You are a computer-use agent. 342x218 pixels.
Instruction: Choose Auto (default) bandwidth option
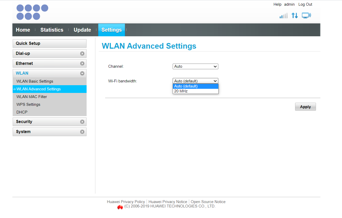click(196, 86)
